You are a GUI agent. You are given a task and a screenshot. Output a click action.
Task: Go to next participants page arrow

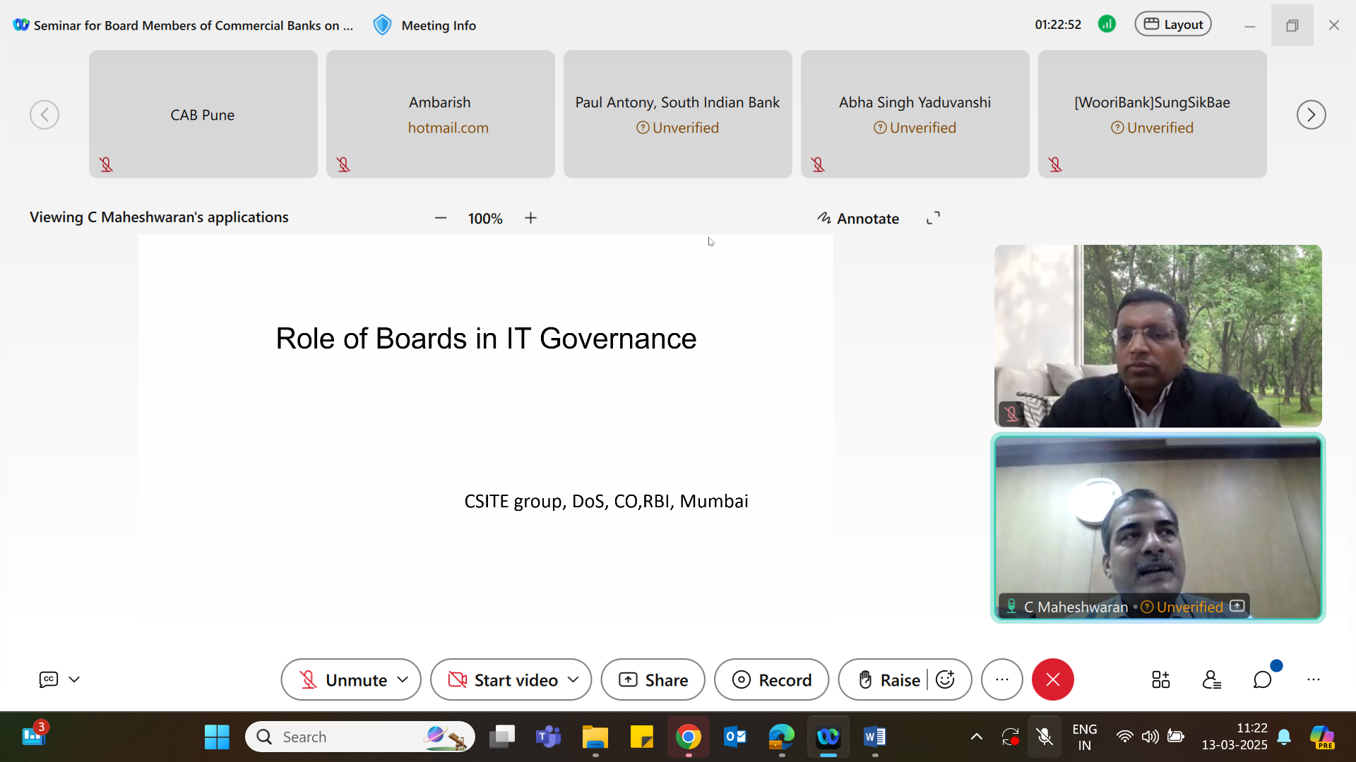pos(1311,114)
